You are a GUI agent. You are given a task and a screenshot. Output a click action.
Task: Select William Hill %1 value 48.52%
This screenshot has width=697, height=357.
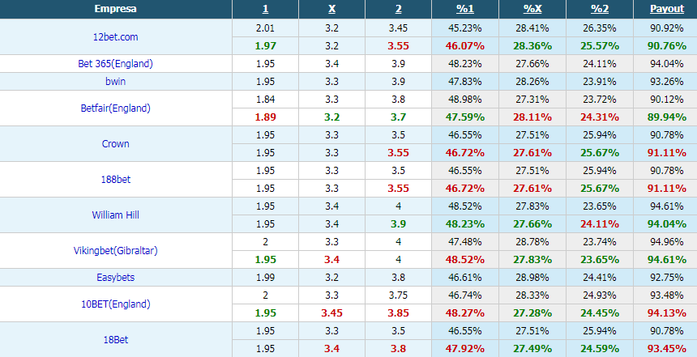coord(465,206)
